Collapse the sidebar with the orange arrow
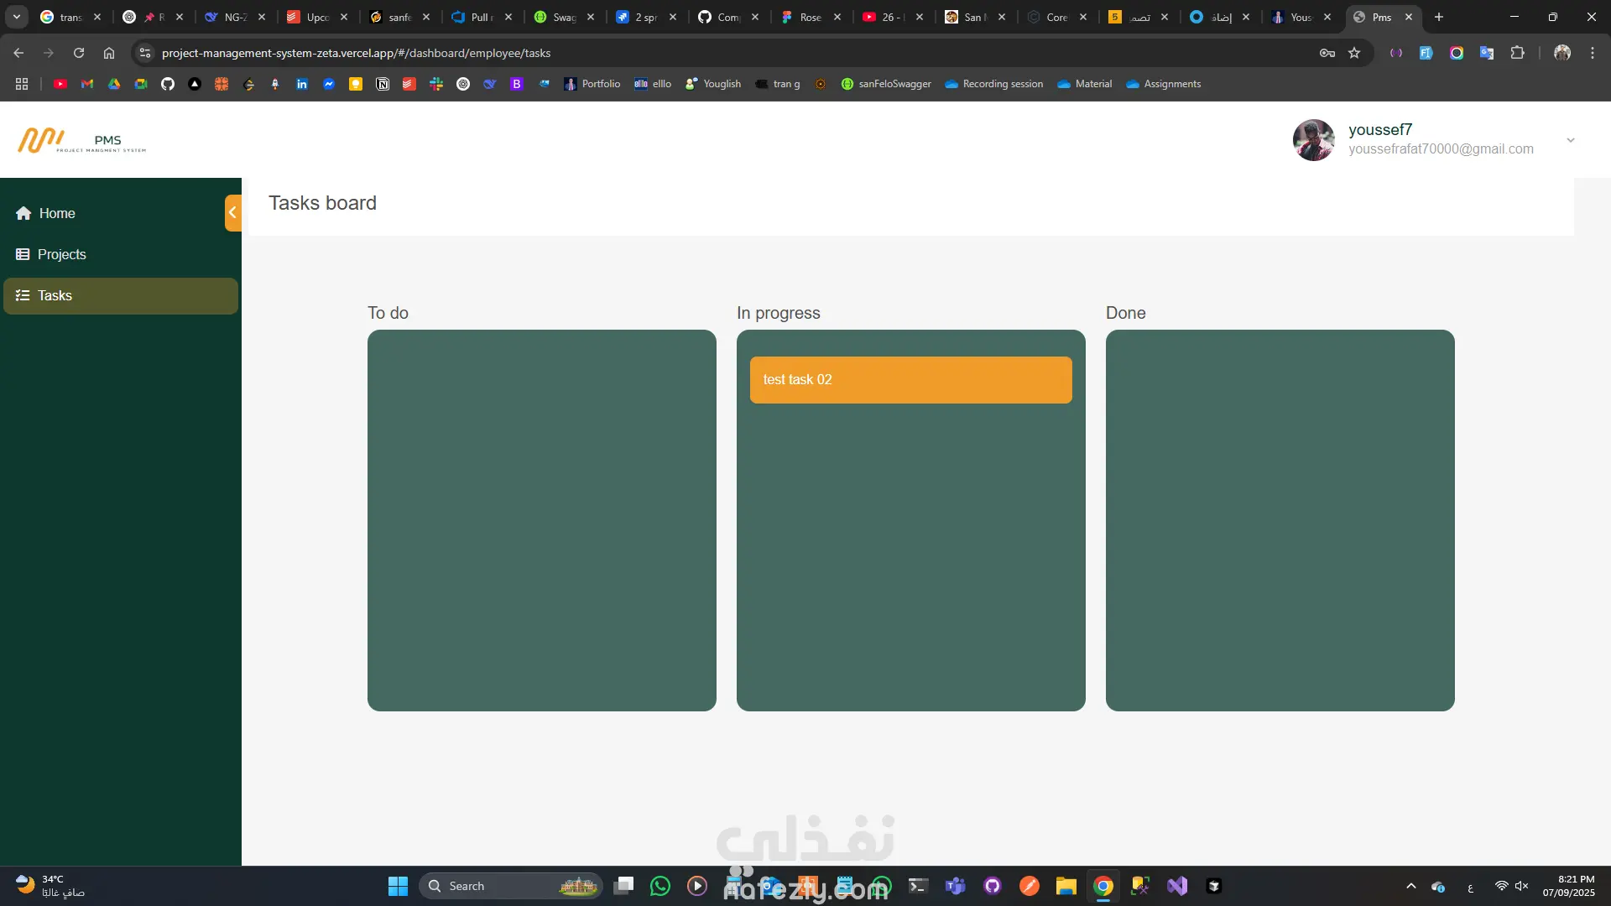Screen dimensions: 1611x906 (232, 212)
